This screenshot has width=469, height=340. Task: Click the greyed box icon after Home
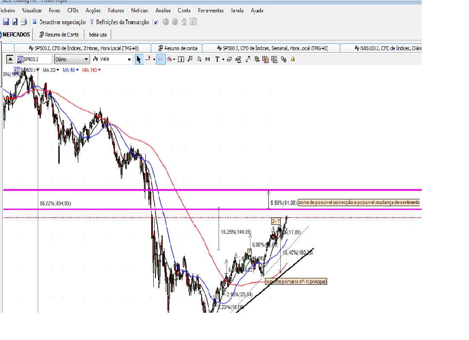(193, 22)
